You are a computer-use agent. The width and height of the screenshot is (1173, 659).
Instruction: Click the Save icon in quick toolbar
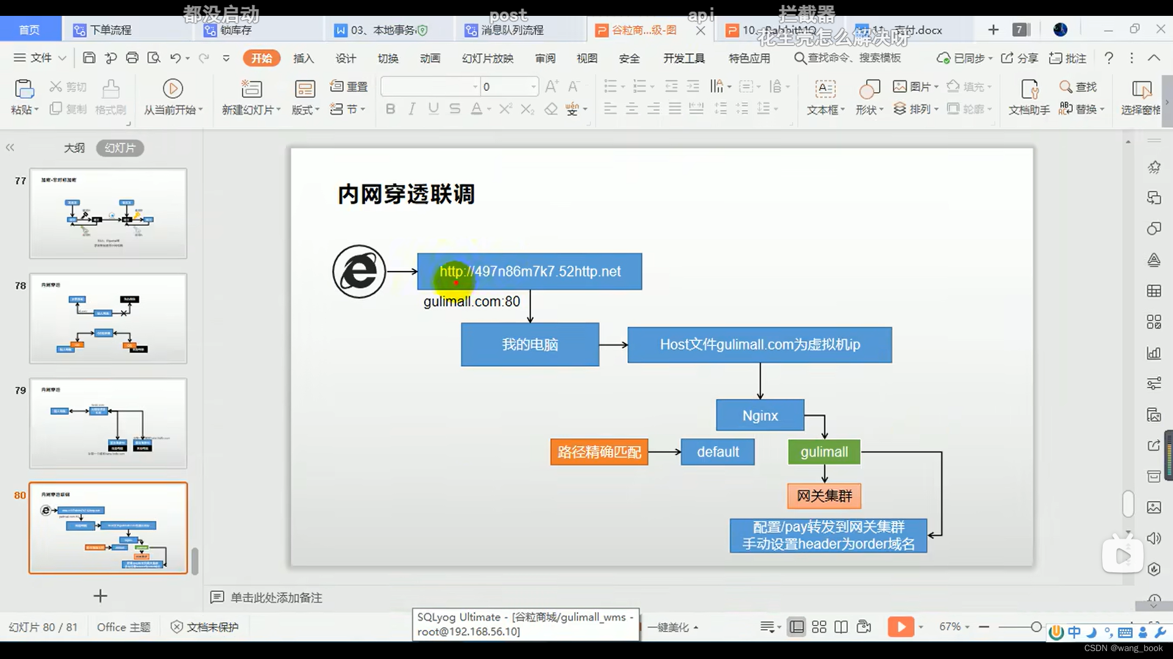[89, 58]
